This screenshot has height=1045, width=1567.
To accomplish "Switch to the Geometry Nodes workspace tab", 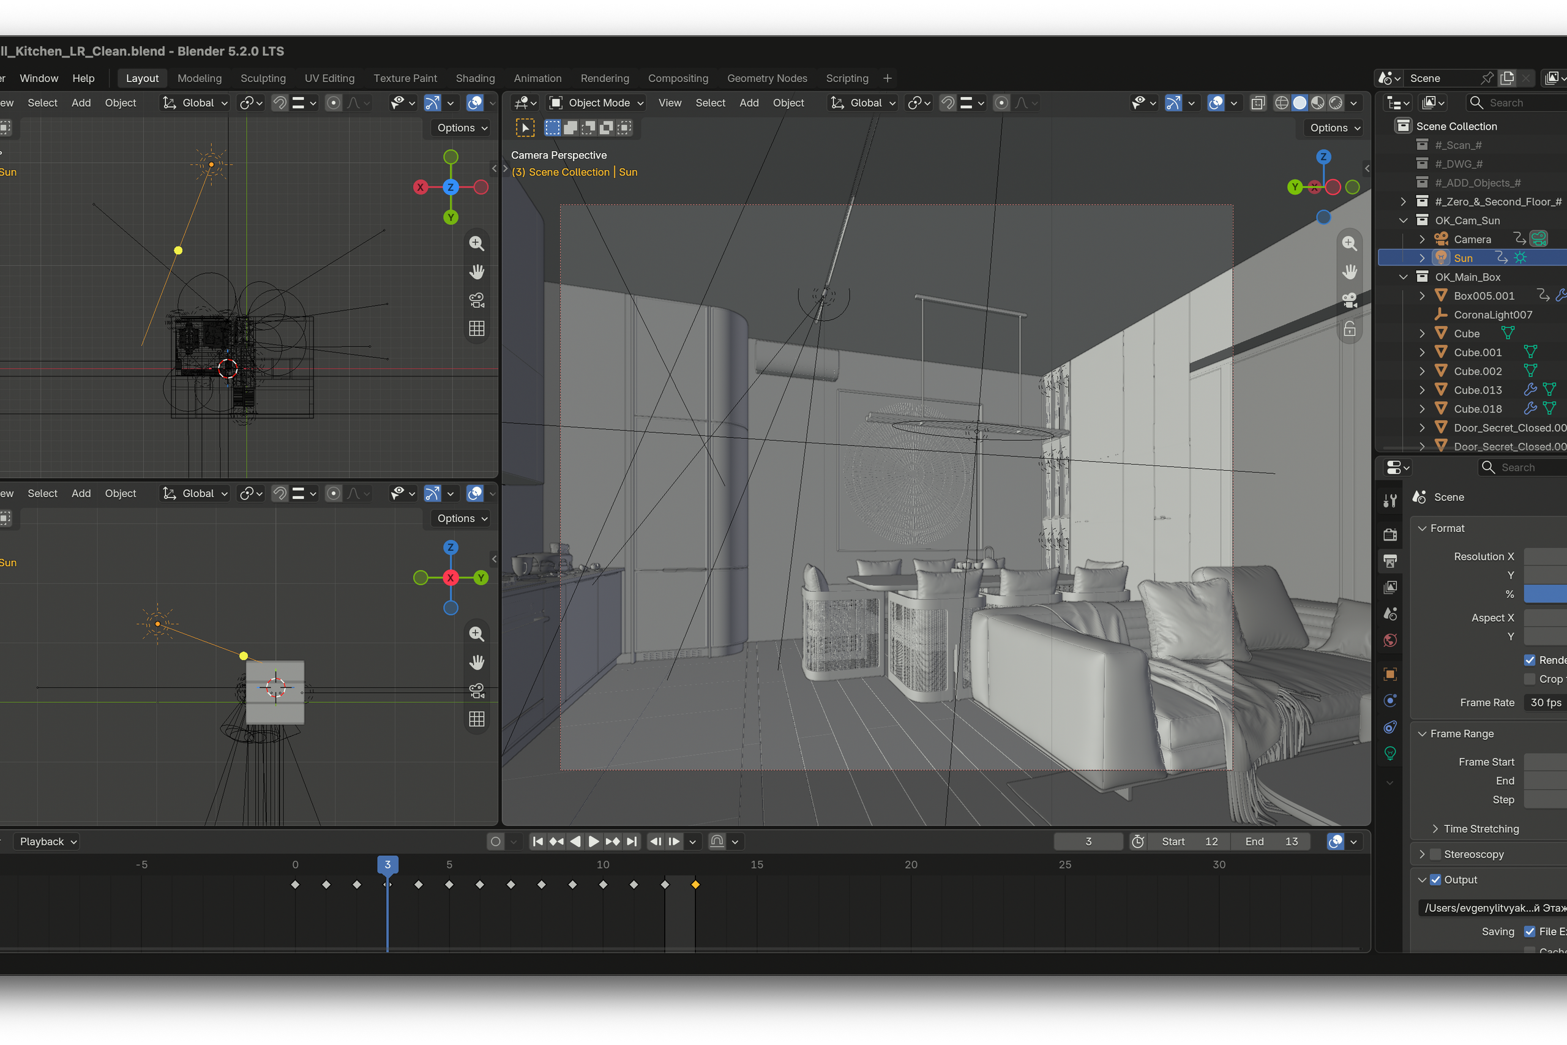I will 767,78.
